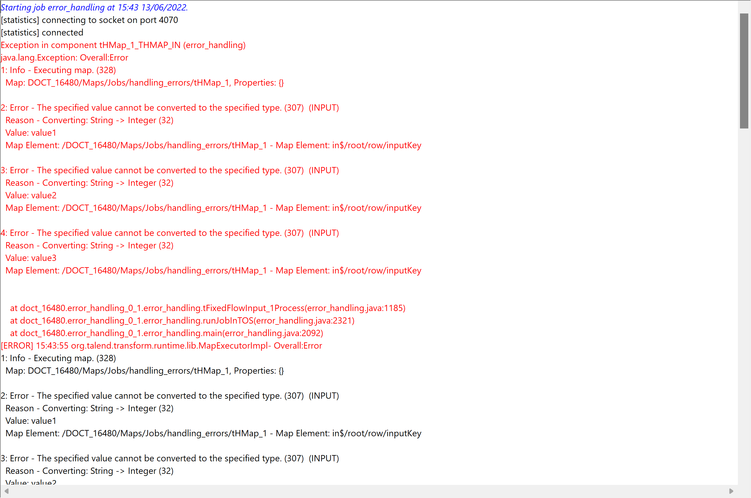
Task: Click the '[ERROR] 15:43:55 org.talend.transform' line
Action: [161, 346]
